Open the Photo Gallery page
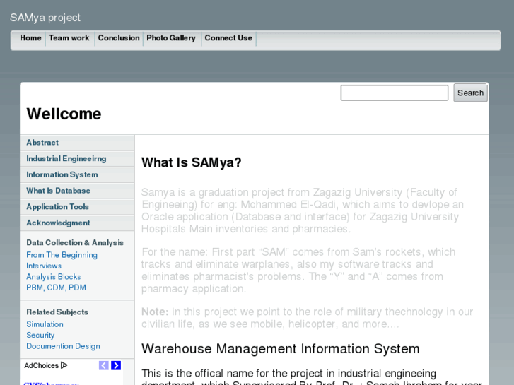The image size is (514, 385). (171, 38)
